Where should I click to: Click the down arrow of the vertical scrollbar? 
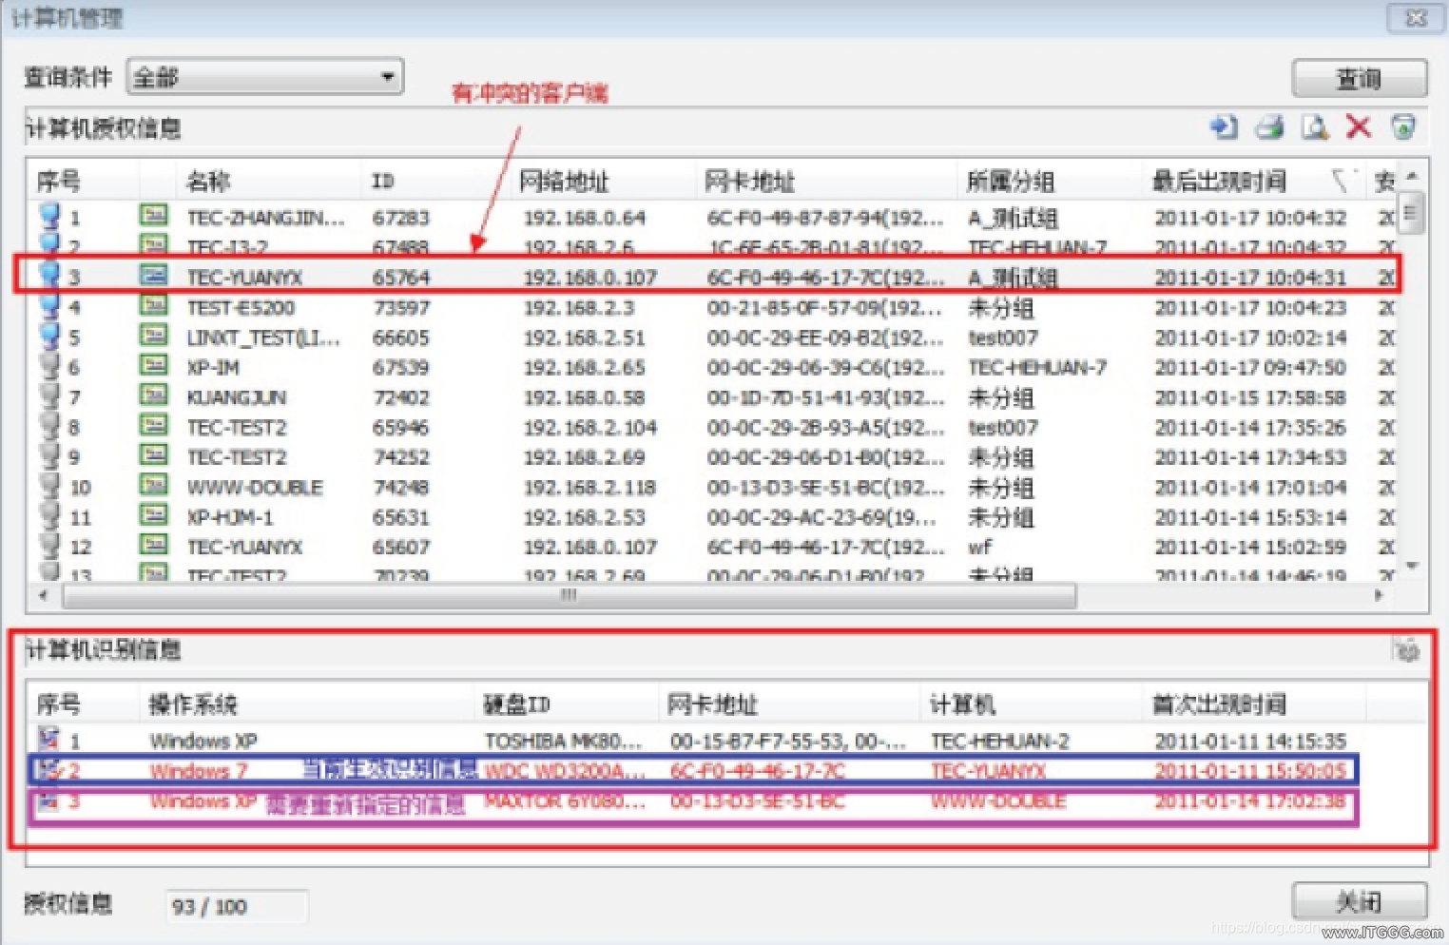click(x=1412, y=566)
